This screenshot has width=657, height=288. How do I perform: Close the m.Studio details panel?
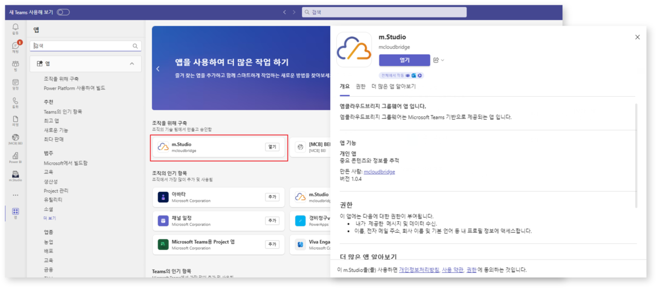click(x=637, y=37)
